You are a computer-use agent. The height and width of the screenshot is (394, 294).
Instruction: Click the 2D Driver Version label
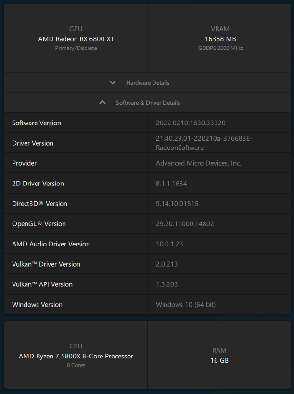tap(38, 184)
